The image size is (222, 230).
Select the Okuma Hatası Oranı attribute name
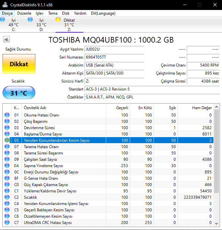coord(41,115)
